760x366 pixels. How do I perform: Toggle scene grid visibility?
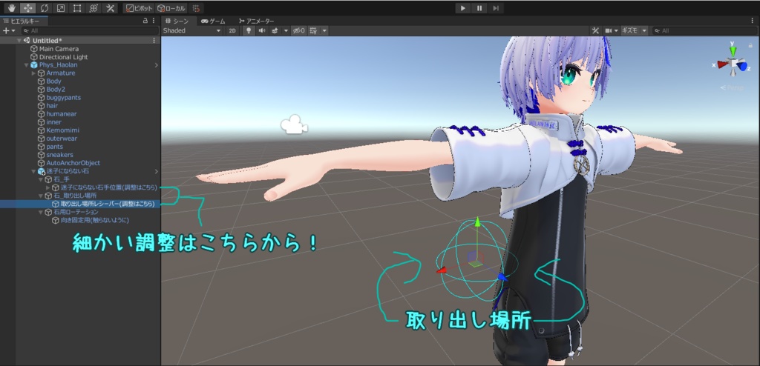point(314,30)
